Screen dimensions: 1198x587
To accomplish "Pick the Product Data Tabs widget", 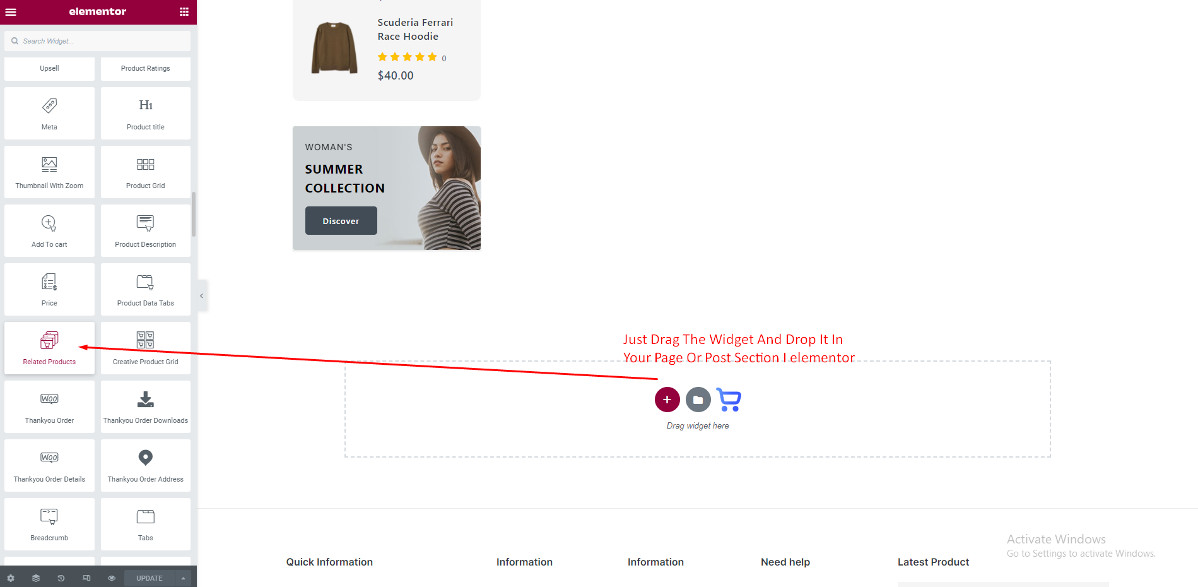I will click(146, 289).
